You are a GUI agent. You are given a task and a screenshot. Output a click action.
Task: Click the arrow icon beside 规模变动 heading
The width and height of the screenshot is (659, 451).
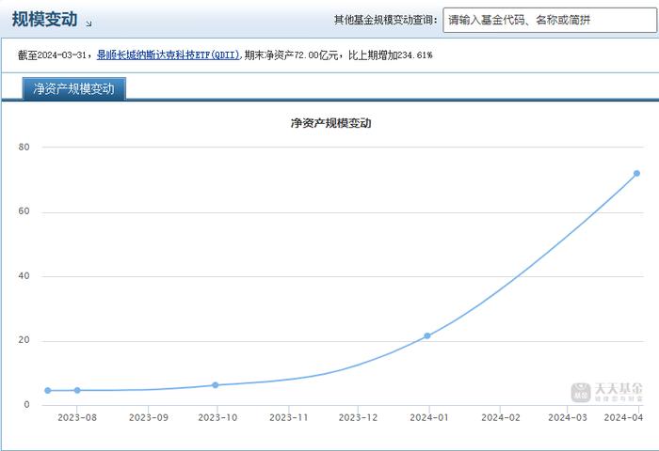(x=88, y=23)
